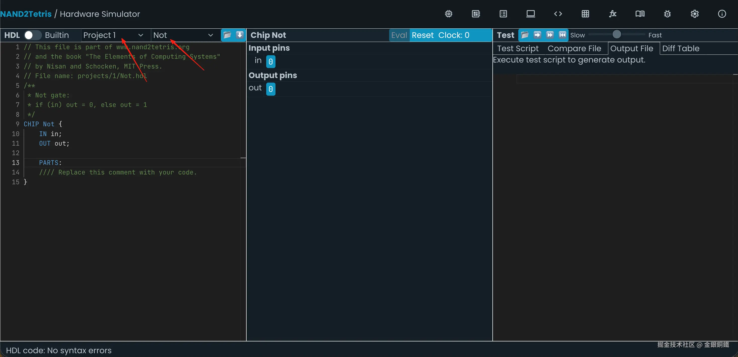This screenshot has width=738, height=357.
Task: Open the bitmap editor grid icon
Action: [585, 14]
